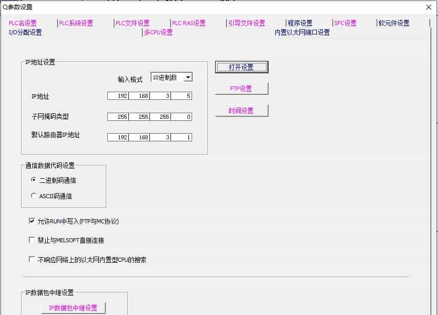Click the last IP地址 number field

182,96
